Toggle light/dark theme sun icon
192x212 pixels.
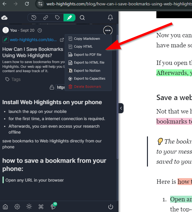point(29,206)
